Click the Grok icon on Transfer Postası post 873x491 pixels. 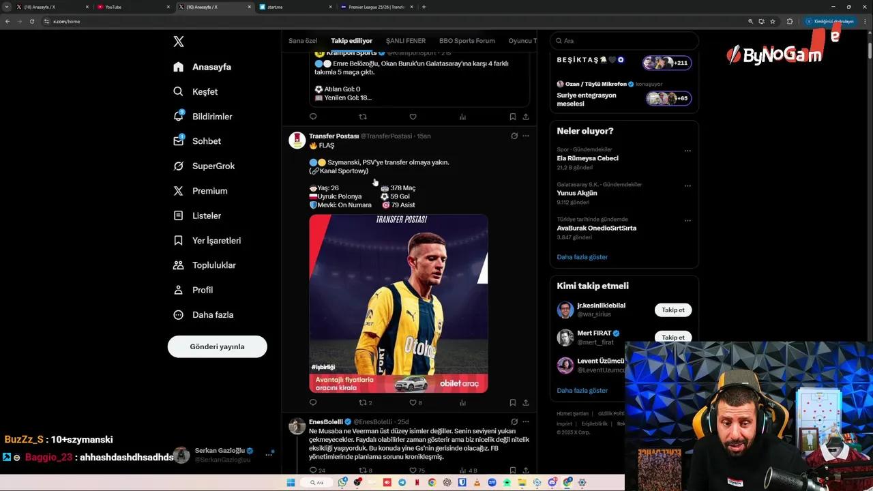click(514, 136)
